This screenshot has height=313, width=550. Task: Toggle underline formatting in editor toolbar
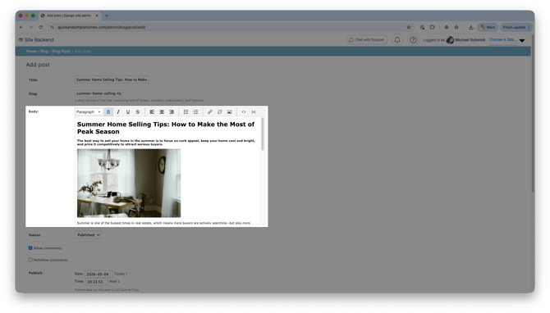point(128,112)
